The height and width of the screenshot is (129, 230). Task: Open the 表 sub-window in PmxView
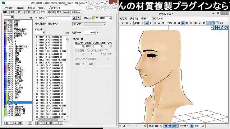coord(175,23)
